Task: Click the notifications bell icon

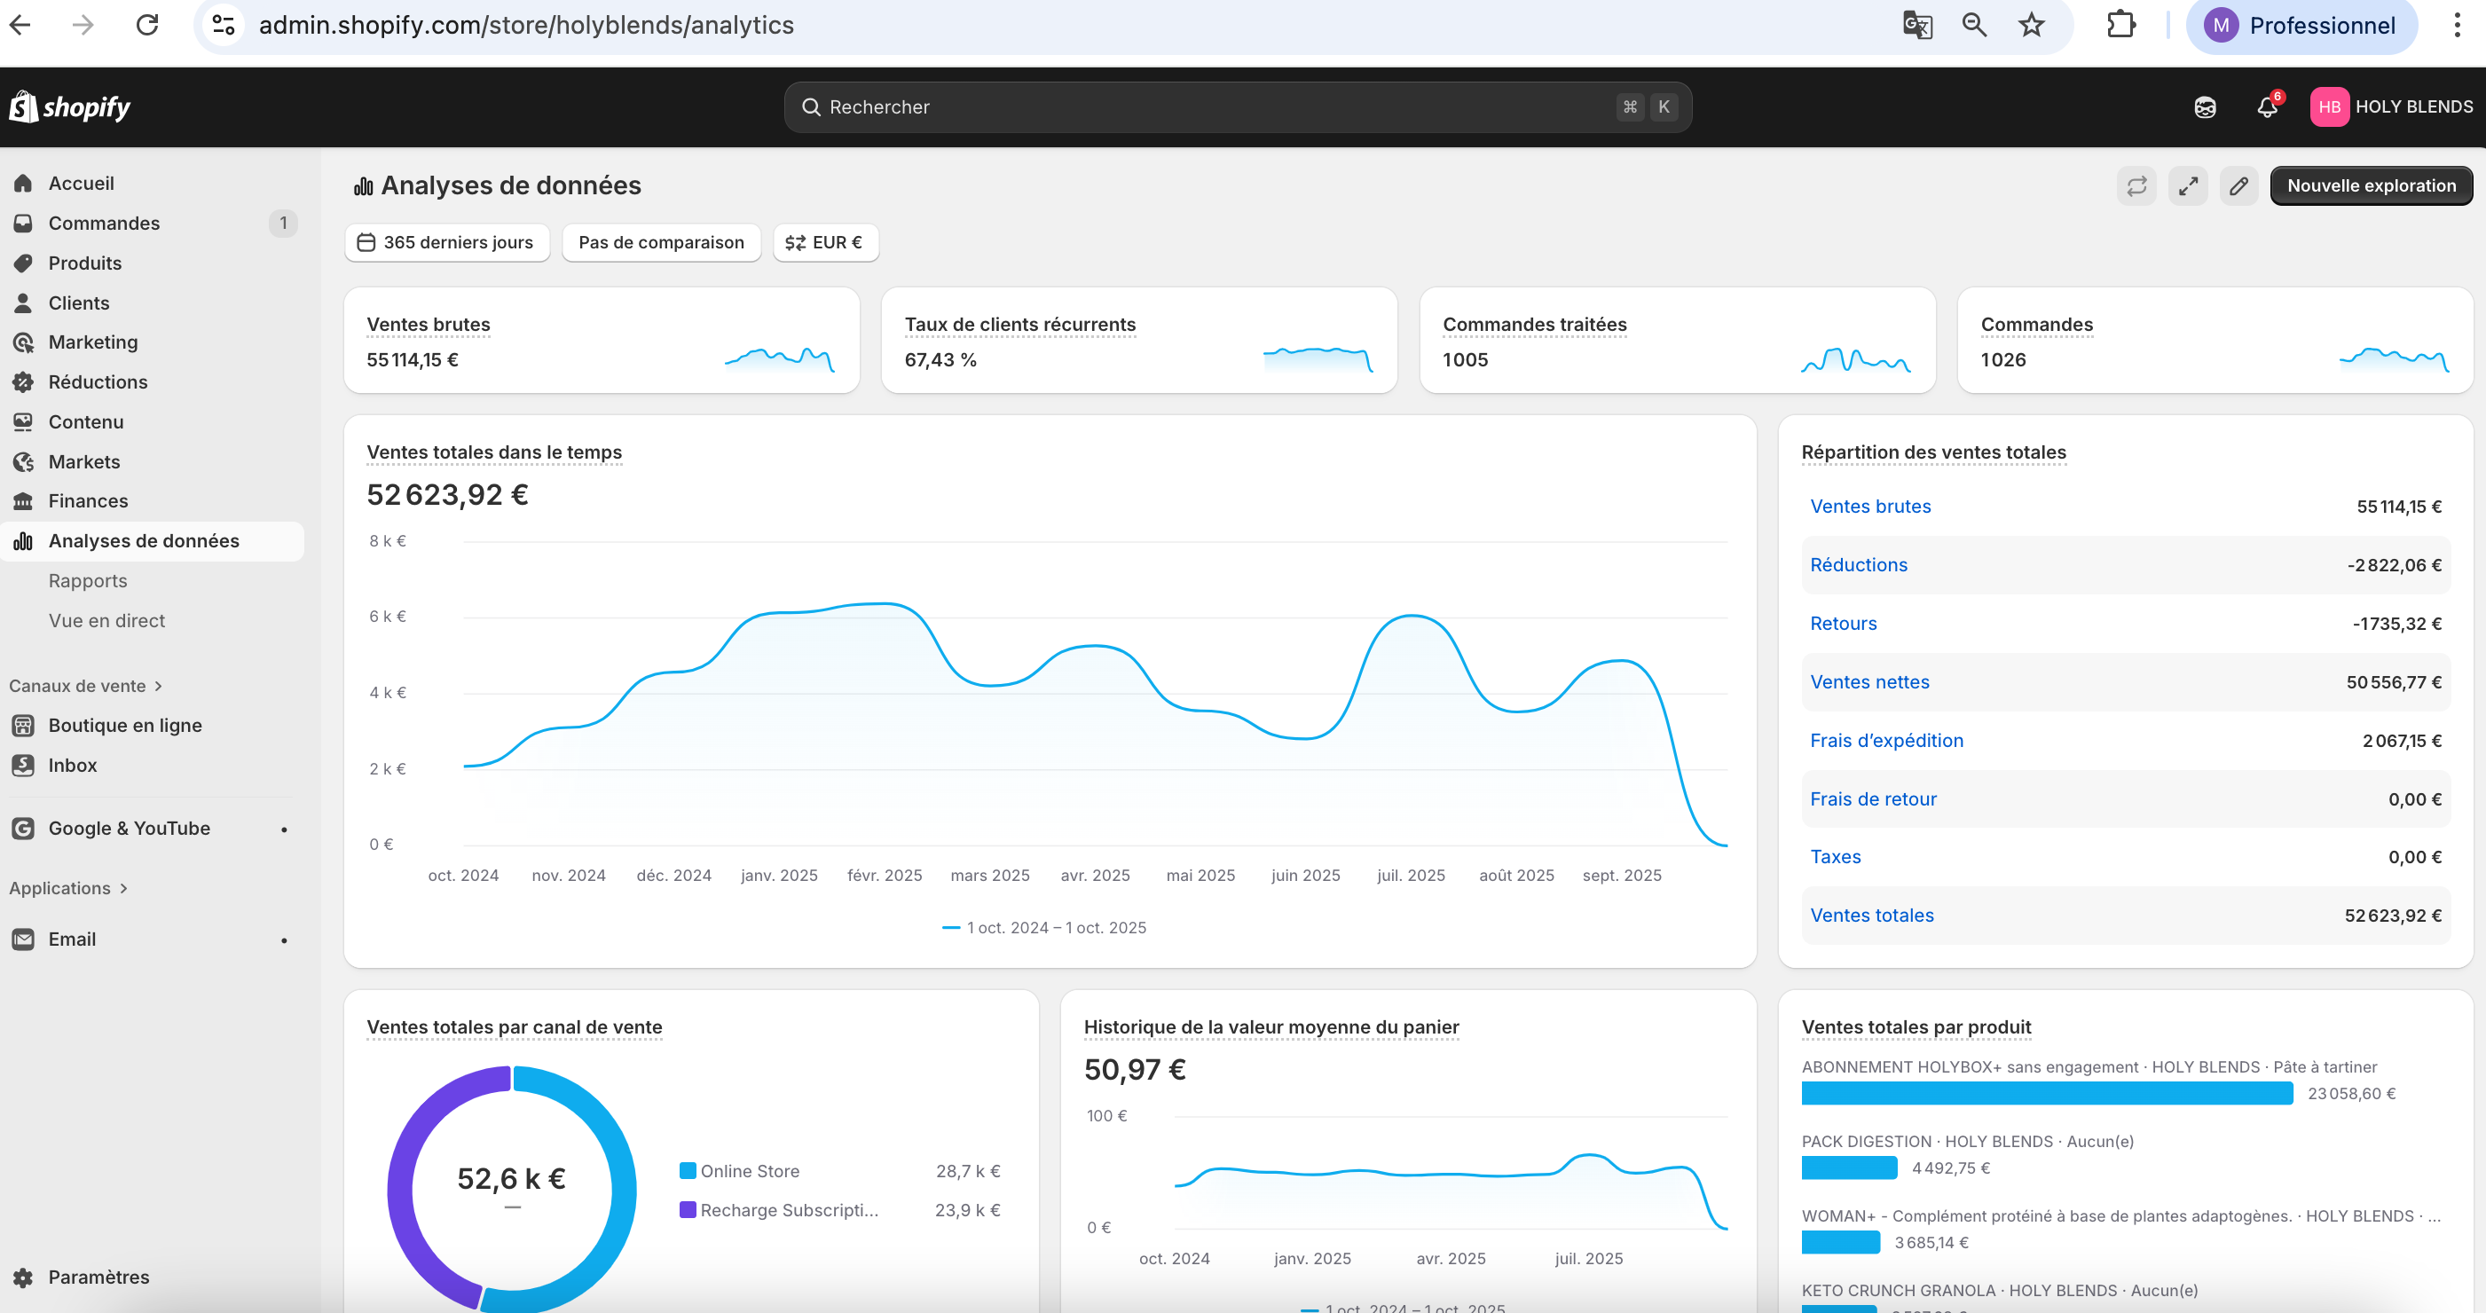Action: 2267,107
